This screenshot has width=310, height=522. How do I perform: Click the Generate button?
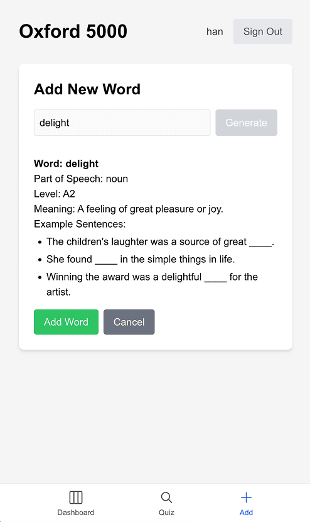click(x=246, y=123)
